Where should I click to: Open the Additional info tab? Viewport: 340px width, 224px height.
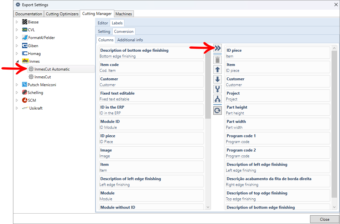[130, 40]
